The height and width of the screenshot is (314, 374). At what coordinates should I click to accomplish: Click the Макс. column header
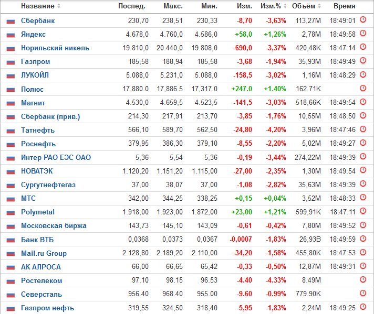click(x=173, y=6)
